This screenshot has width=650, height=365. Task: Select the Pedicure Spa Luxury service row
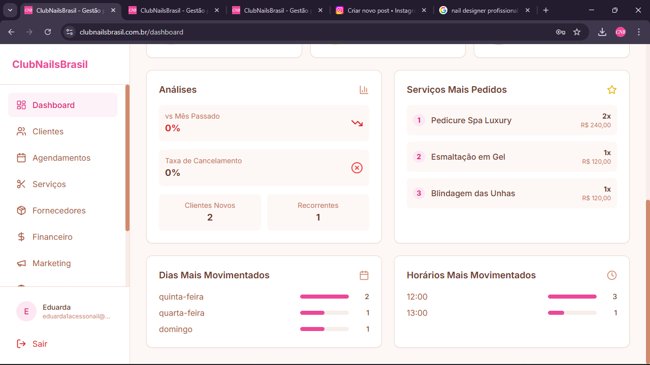tap(511, 121)
